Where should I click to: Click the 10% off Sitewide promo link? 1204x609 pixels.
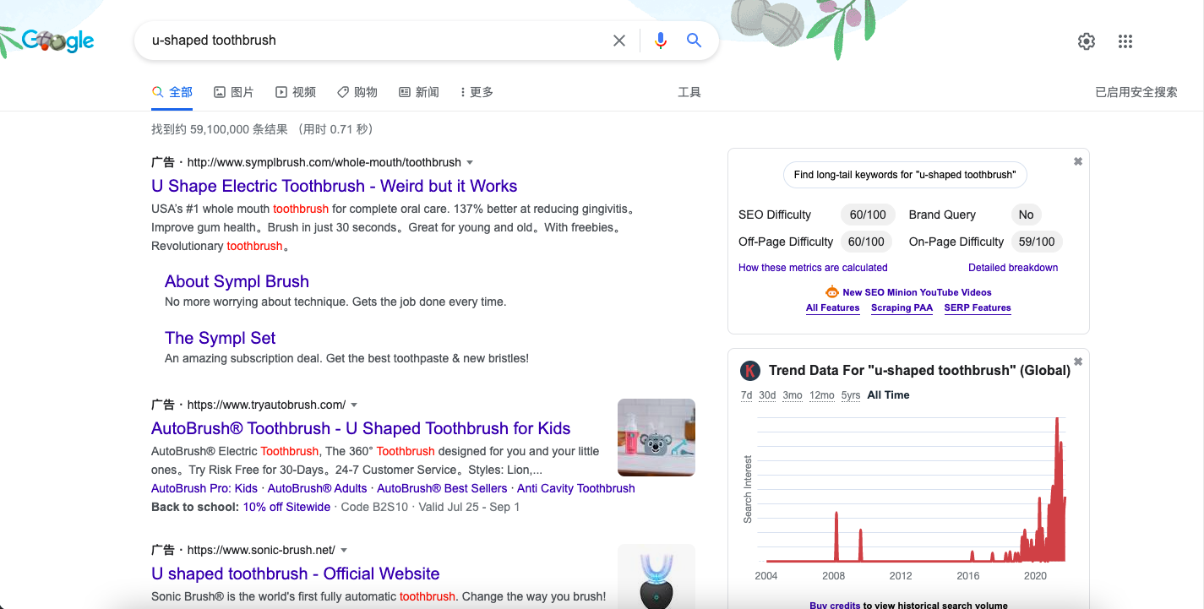point(286,507)
